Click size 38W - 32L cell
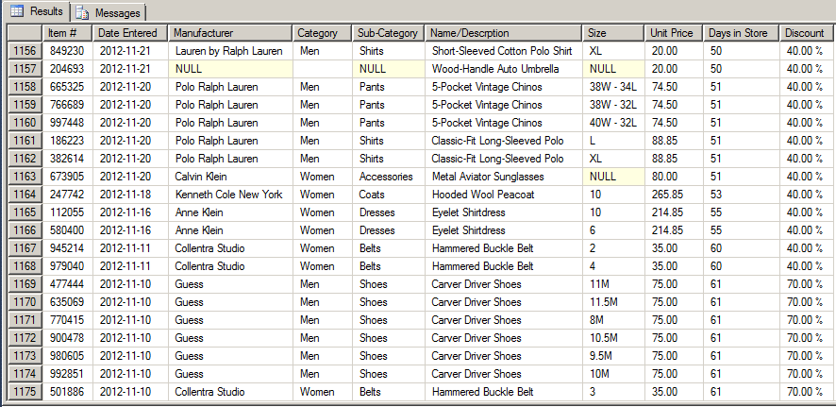Screen dimensions: 836x407 tap(613, 105)
